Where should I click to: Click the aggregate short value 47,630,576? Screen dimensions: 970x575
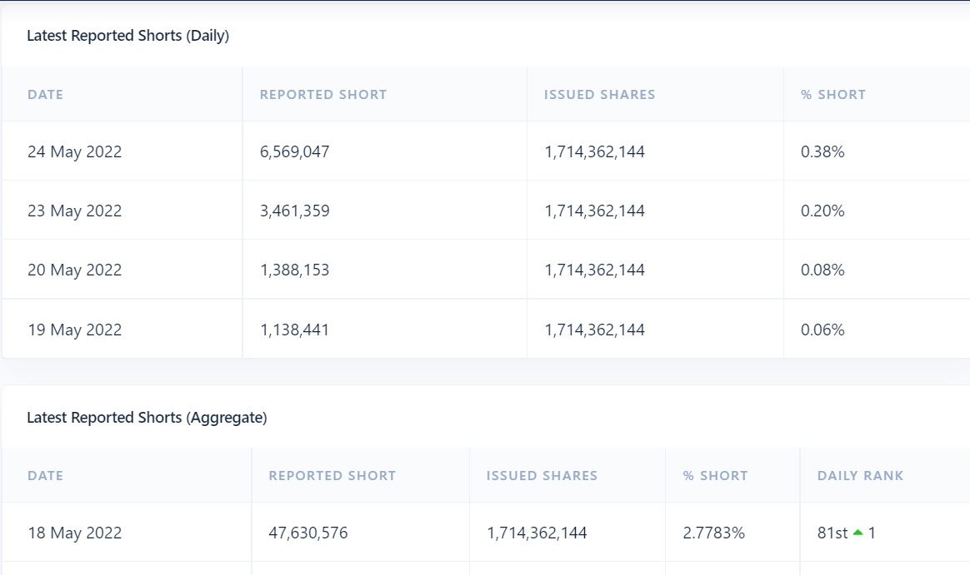(x=308, y=533)
